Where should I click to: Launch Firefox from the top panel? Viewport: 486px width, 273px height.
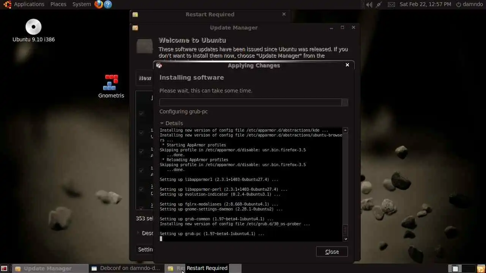(x=99, y=5)
